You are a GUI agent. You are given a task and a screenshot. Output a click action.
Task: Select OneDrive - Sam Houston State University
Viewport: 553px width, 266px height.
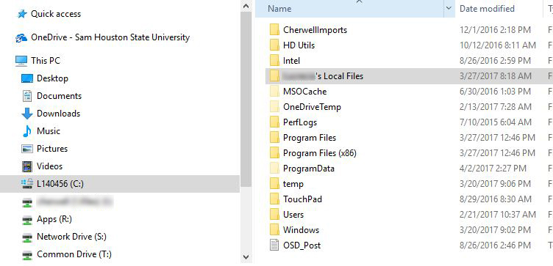[x=110, y=37]
